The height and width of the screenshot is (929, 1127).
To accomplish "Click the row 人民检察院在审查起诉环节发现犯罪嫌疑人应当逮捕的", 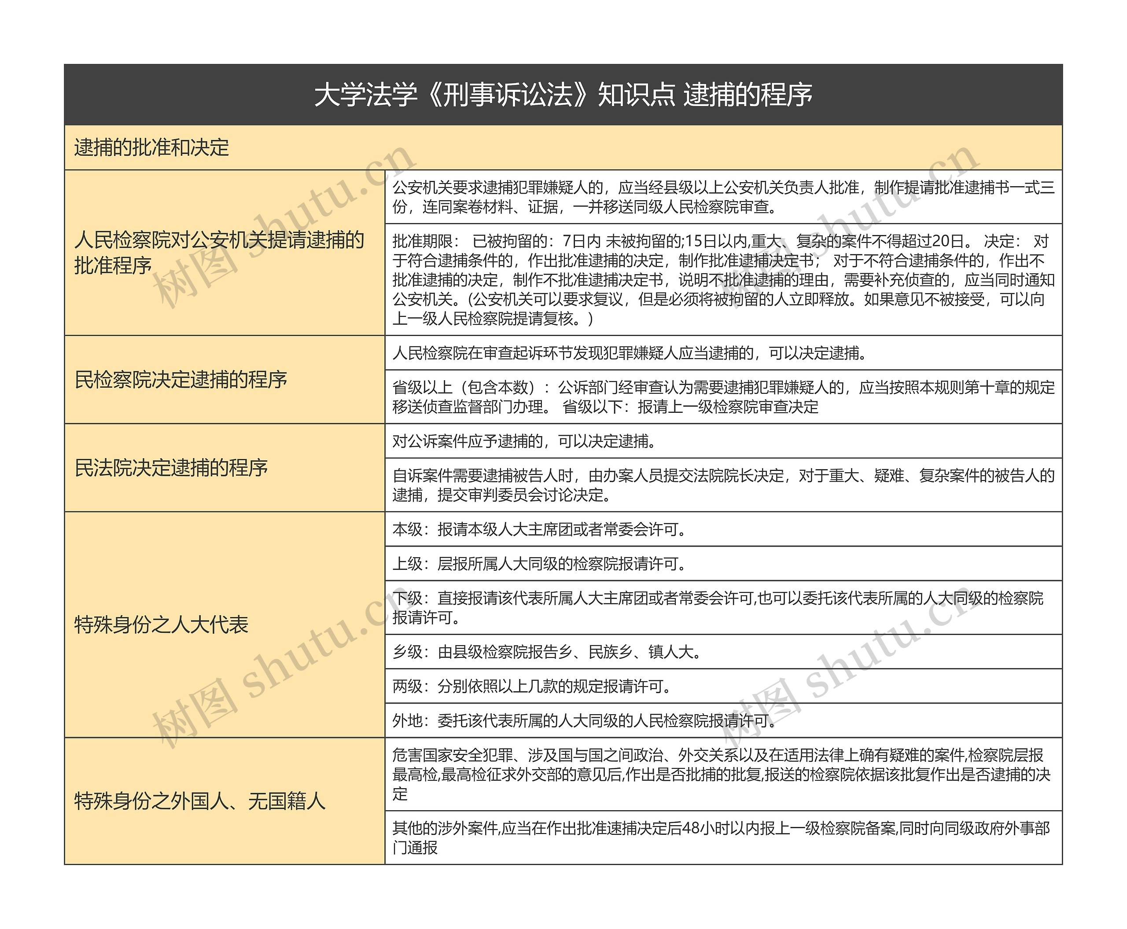I will [723, 353].
